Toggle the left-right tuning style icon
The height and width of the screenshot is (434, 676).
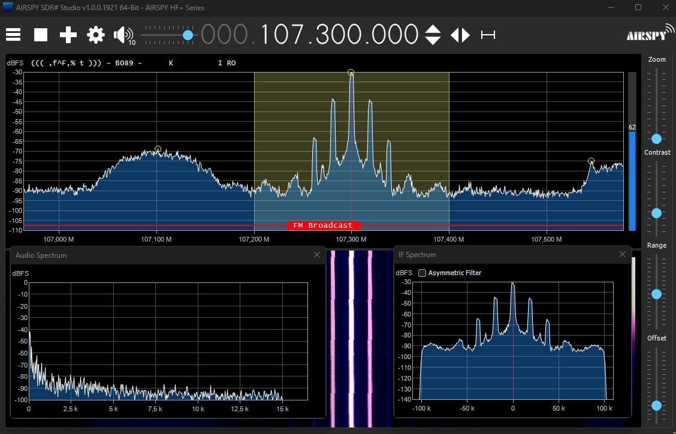[x=460, y=35]
